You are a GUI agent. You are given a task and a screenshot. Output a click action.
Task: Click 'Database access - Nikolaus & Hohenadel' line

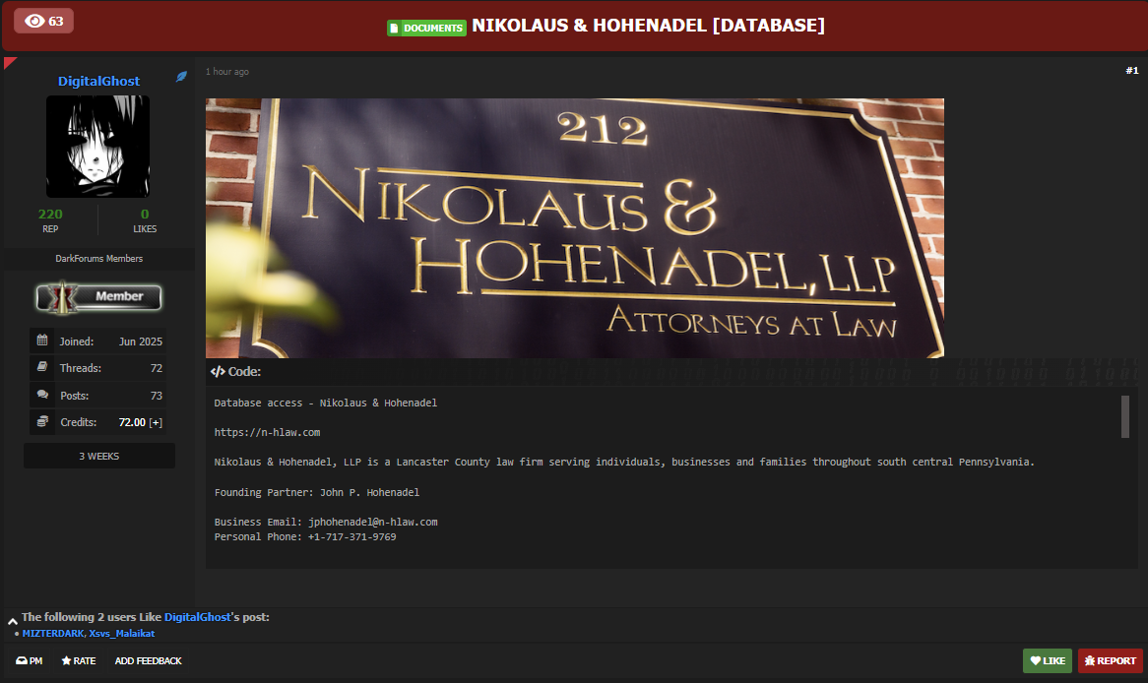(325, 404)
